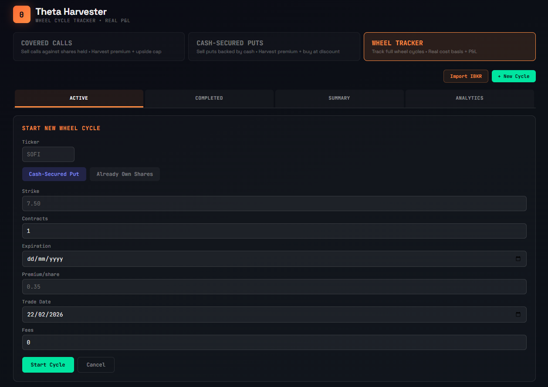The image size is (548, 387).
Task: Open the Trade Date calendar icon
Action: (x=518, y=314)
